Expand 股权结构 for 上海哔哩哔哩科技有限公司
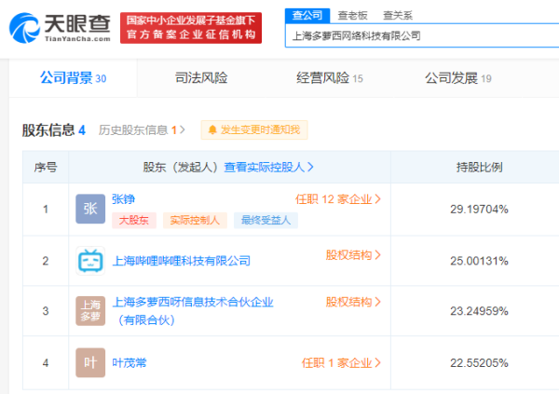Viewport: 559px width, 394px height. click(x=353, y=255)
